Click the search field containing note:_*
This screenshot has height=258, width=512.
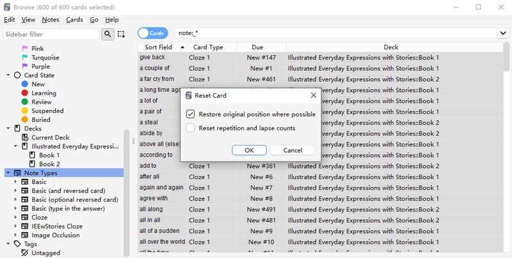[335, 33]
